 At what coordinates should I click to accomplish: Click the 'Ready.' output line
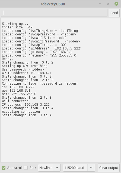point(8,59)
